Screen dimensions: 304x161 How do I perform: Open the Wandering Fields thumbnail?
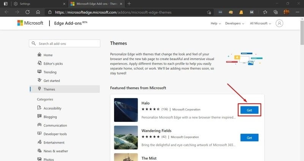pyautogui.click(x=126, y=137)
